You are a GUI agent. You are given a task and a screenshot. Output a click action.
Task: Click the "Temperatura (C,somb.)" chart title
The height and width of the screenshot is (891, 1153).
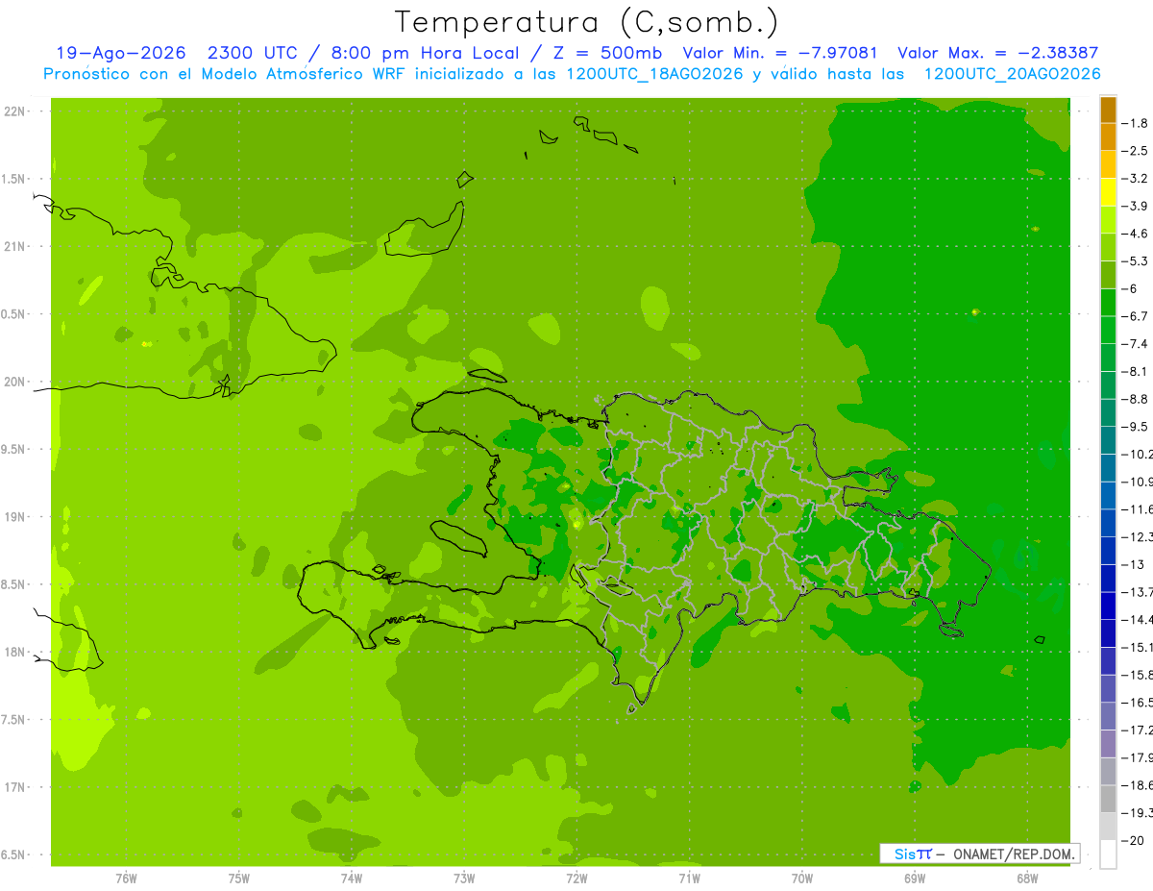coord(587,22)
